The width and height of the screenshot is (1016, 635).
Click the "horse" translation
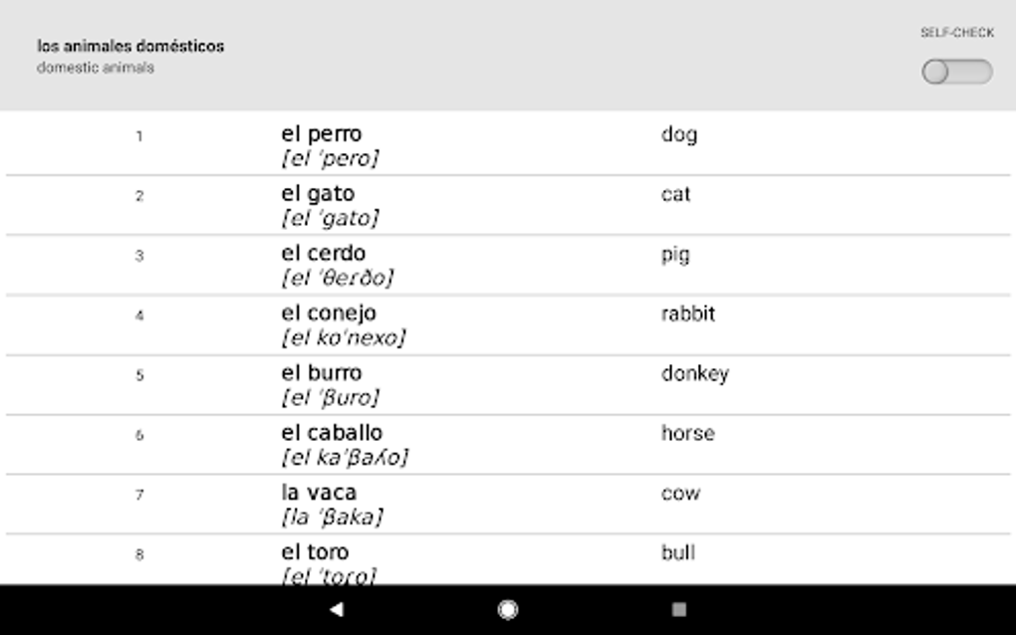[x=687, y=433]
